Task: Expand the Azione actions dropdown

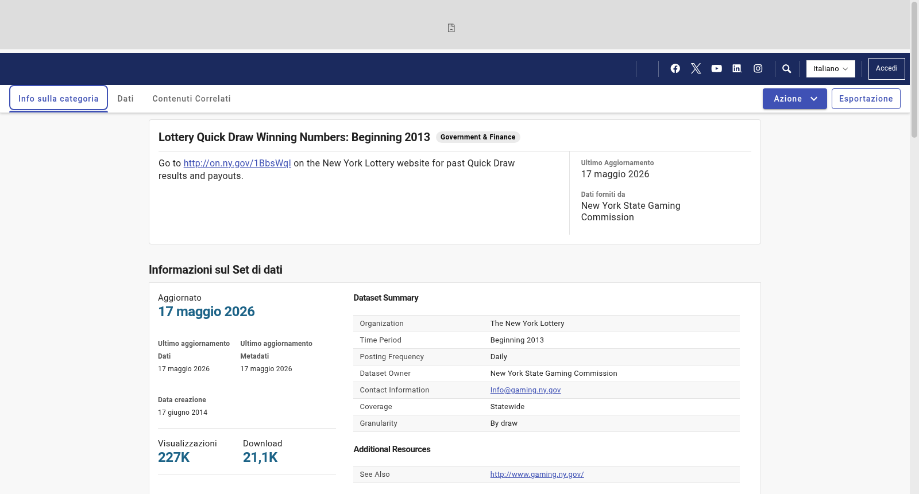Action: [795, 99]
